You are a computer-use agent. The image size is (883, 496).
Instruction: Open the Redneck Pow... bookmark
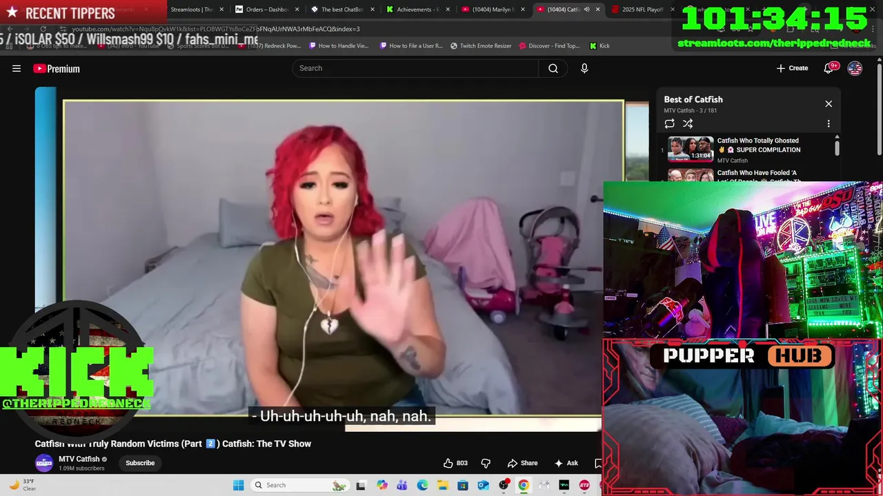[269, 45]
